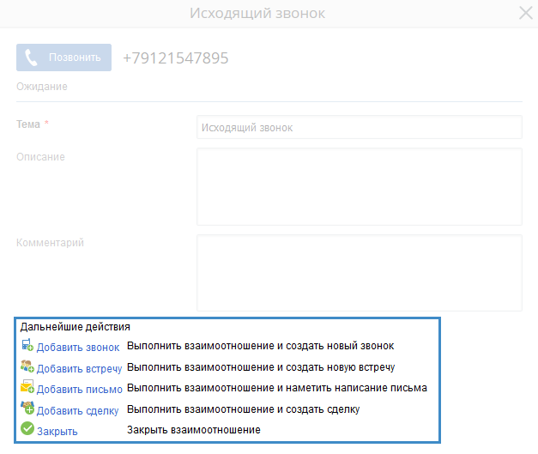Screen dimensions: 538x454
Task: Click the add deal handshake icon
Action: pyautogui.click(x=27, y=409)
